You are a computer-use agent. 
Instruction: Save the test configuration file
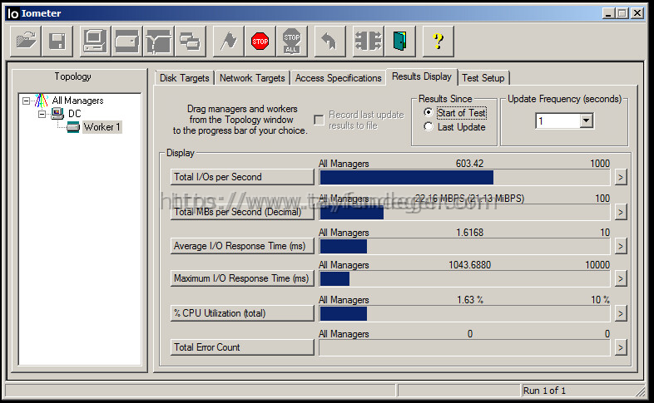(57, 42)
